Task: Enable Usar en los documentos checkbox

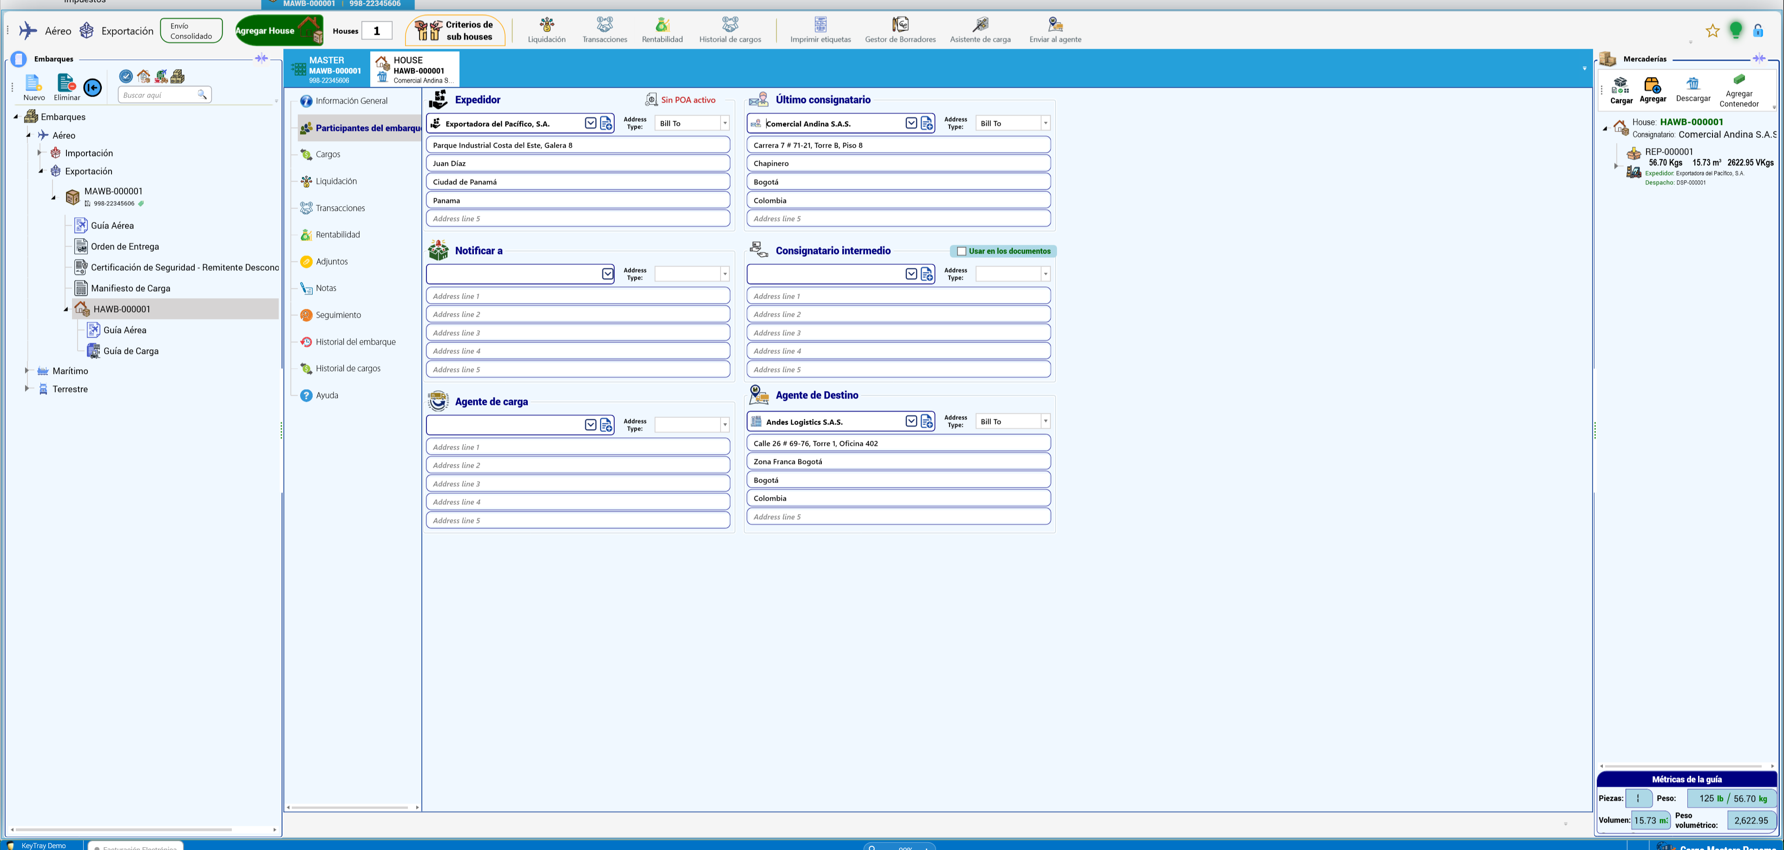Action: coord(961,251)
